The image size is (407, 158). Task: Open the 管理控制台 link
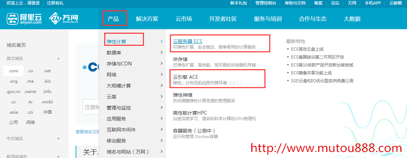click(266, 3)
